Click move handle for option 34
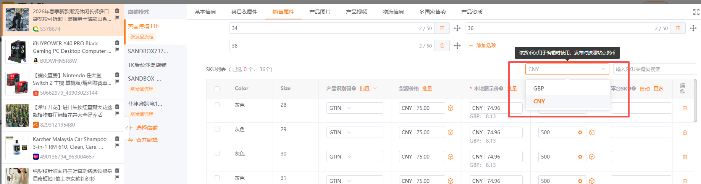 coord(457,28)
